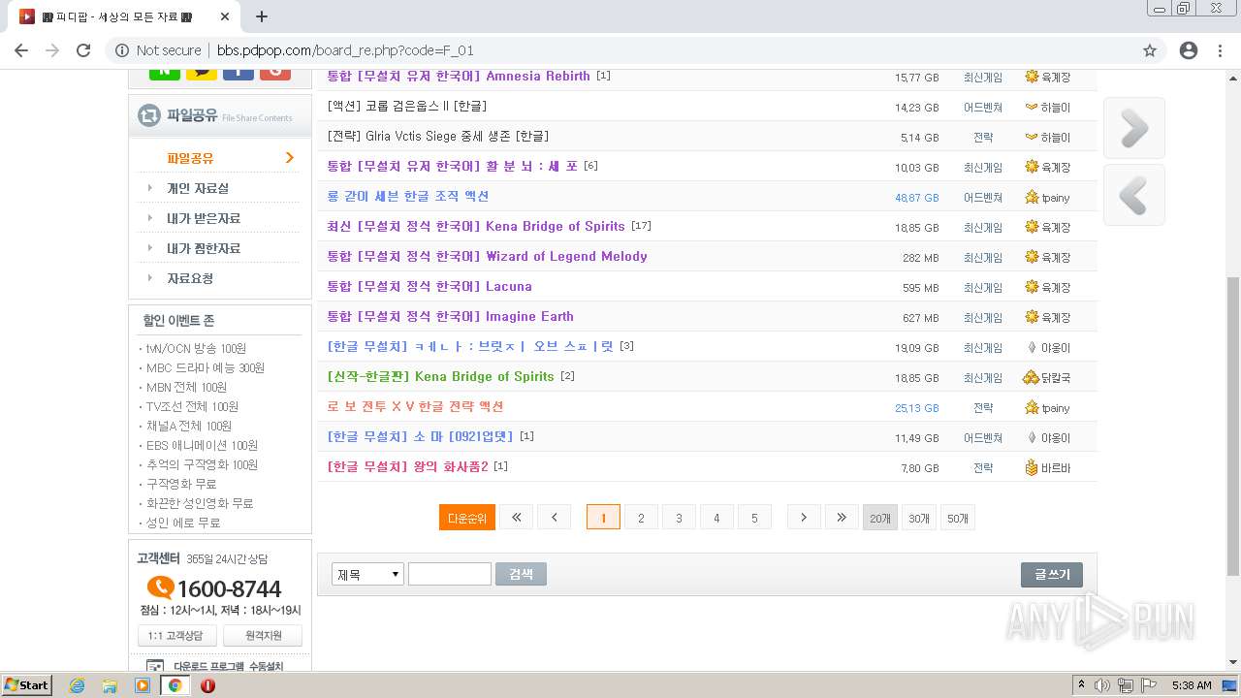Click the red security taskbar icon
Screen dimensions: 1241x698
[x=207, y=685]
